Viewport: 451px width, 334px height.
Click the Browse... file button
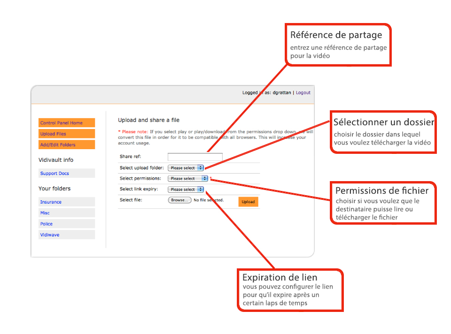(x=179, y=200)
